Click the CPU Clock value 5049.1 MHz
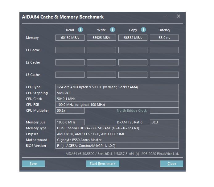This screenshot has height=187, width=214. click(117, 99)
